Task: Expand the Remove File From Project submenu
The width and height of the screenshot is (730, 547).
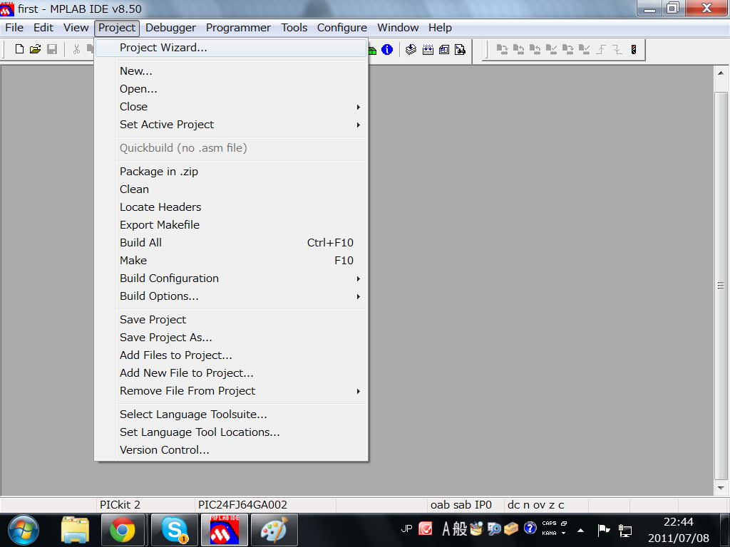Action: point(358,391)
